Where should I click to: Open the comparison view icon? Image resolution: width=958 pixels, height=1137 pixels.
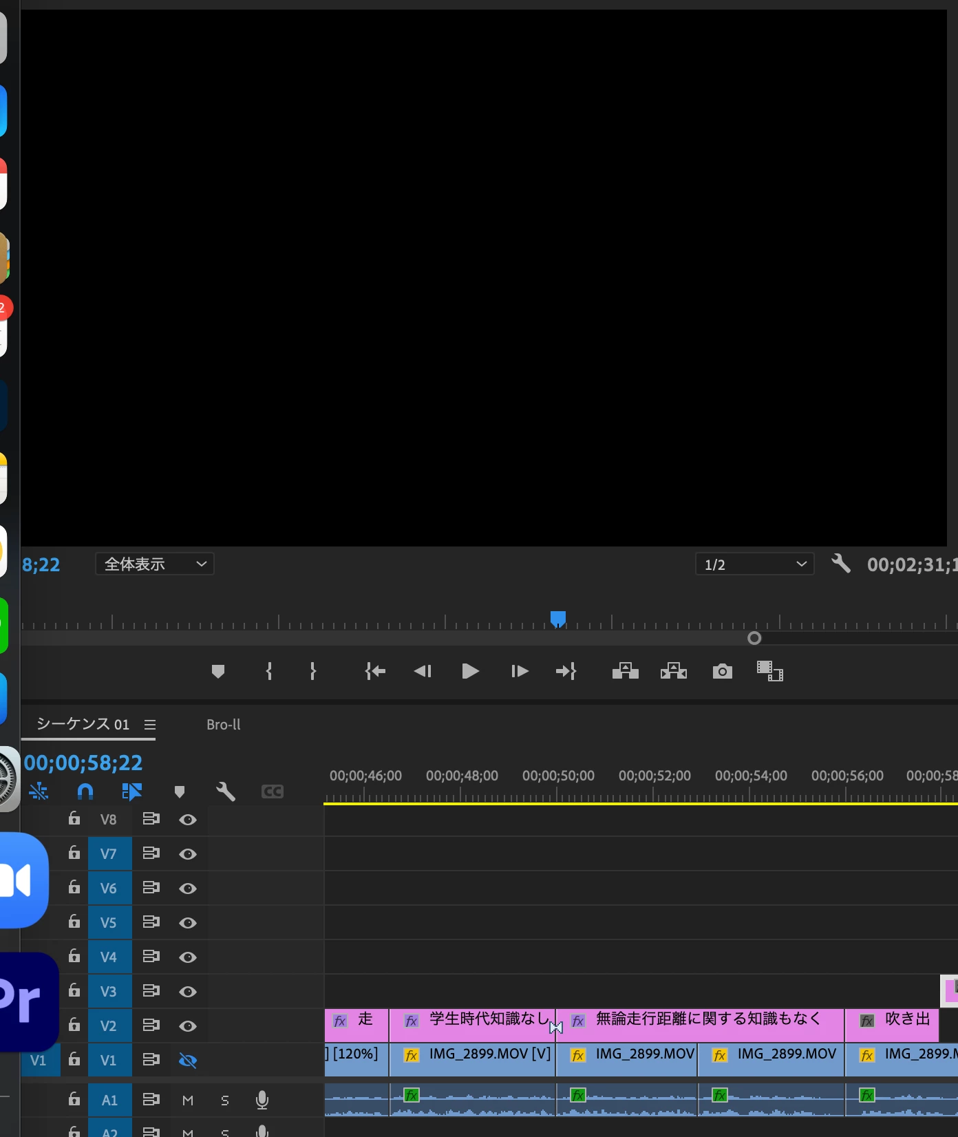coord(769,671)
